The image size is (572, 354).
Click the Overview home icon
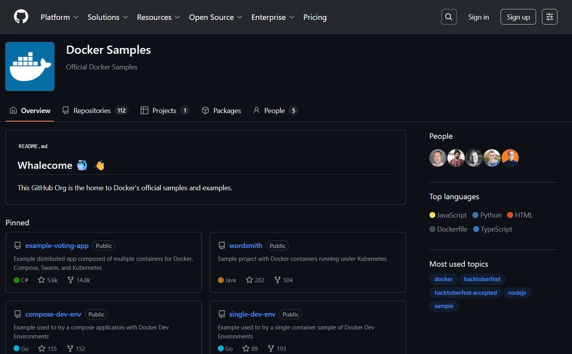click(13, 110)
